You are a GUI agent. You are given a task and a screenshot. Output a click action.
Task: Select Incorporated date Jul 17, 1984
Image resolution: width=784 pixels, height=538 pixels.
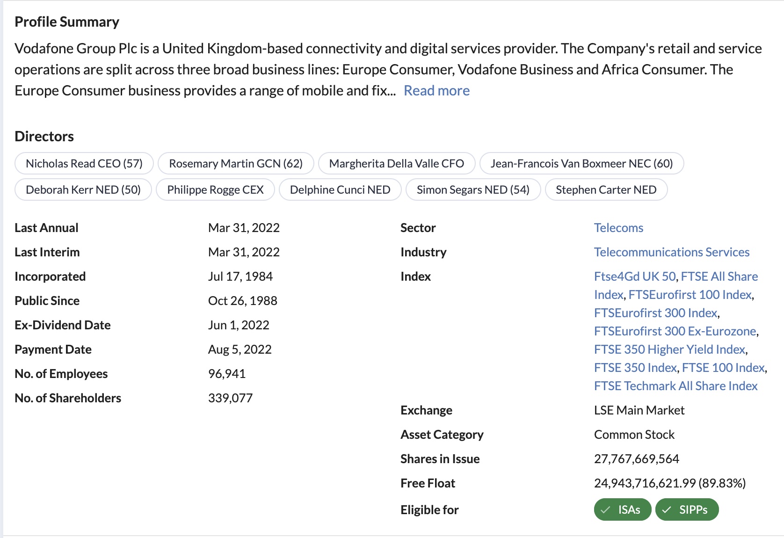click(x=240, y=276)
